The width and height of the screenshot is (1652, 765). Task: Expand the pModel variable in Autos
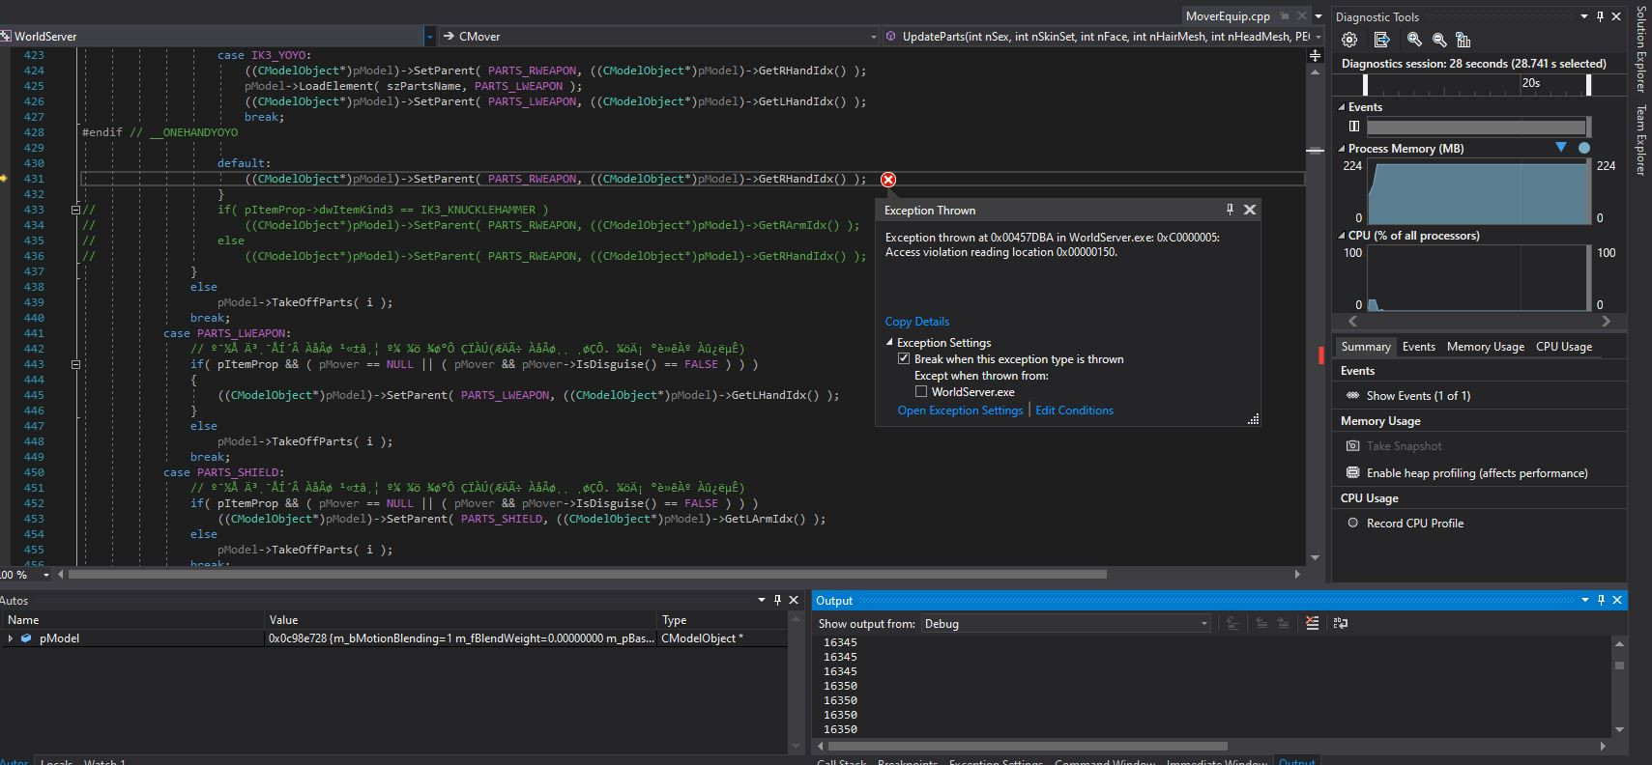tap(10, 638)
